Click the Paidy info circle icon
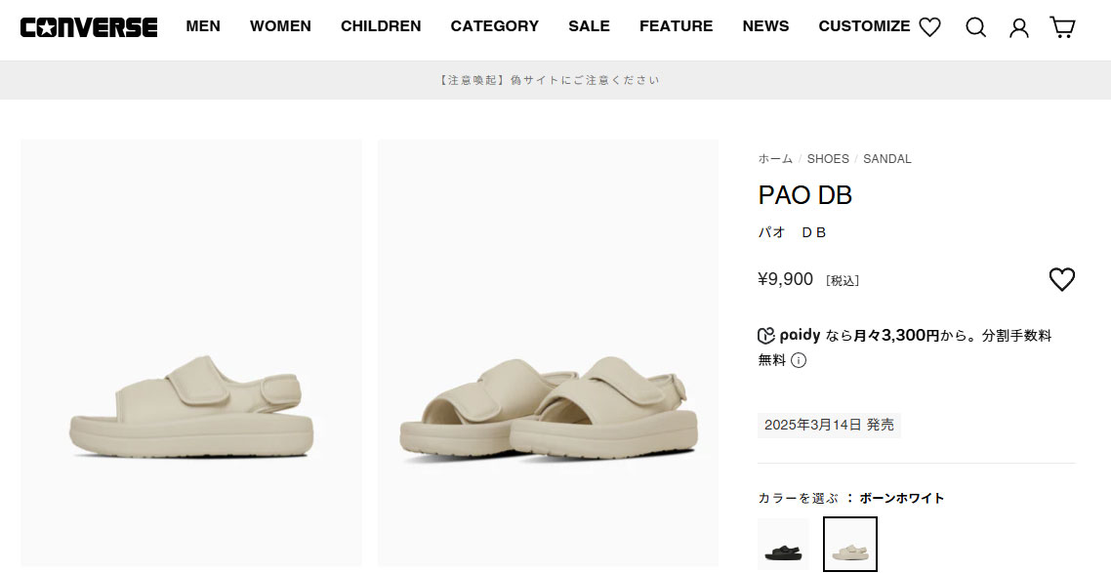Viewport: 1111px width, 573px height. [799, 360]
